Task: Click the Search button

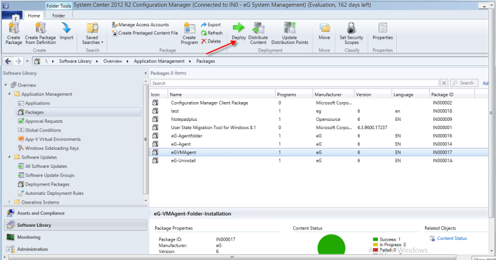Action: click(x=464, y=83)
